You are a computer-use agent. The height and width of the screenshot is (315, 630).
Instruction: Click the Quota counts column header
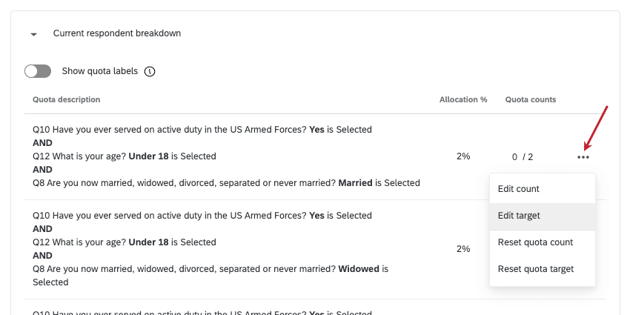(531, 99)
